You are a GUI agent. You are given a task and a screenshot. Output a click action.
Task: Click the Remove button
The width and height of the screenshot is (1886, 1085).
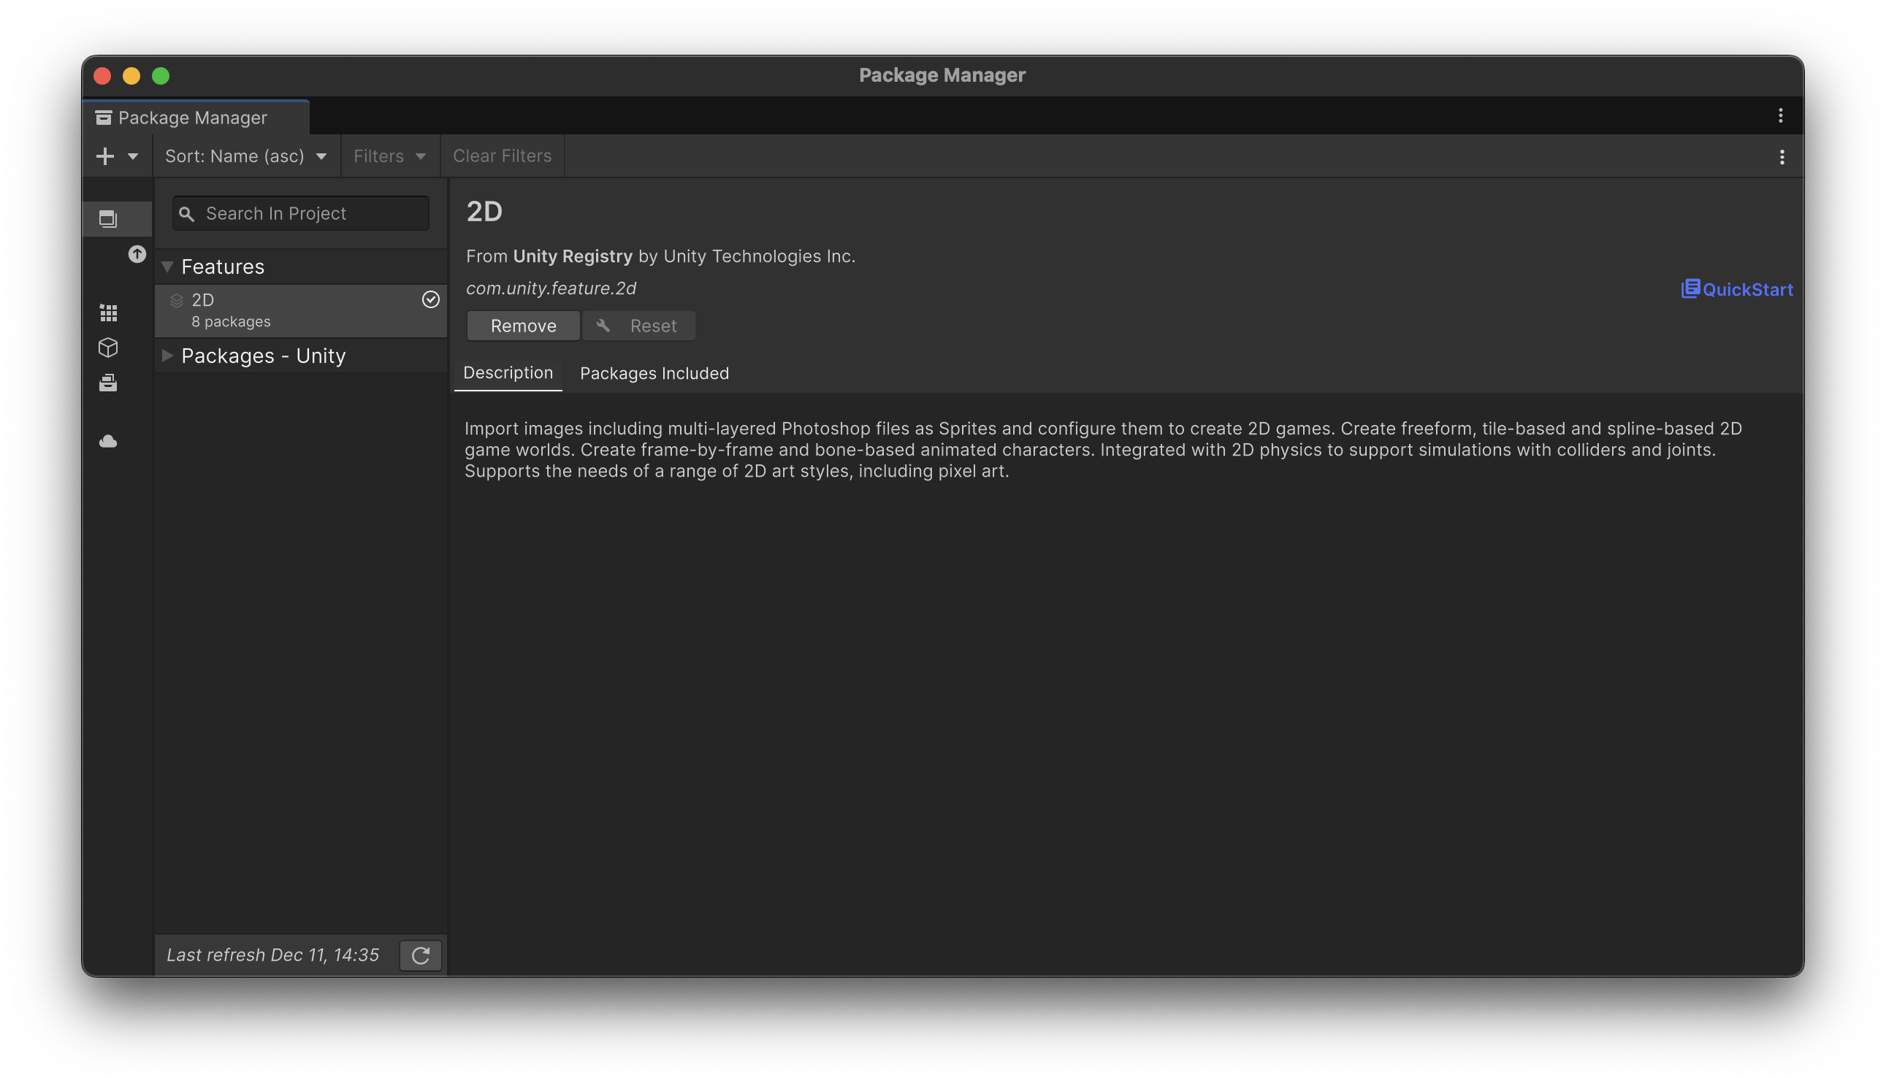522,326
